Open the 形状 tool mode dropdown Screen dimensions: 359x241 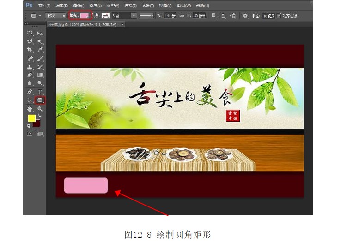[x=56, y=16]
